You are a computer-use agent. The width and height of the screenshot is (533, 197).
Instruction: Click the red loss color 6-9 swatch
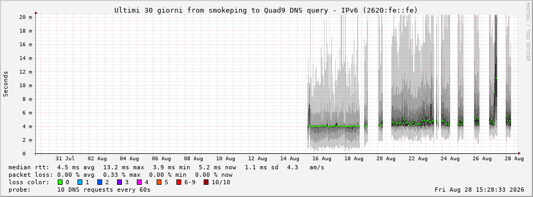point(179,182)
